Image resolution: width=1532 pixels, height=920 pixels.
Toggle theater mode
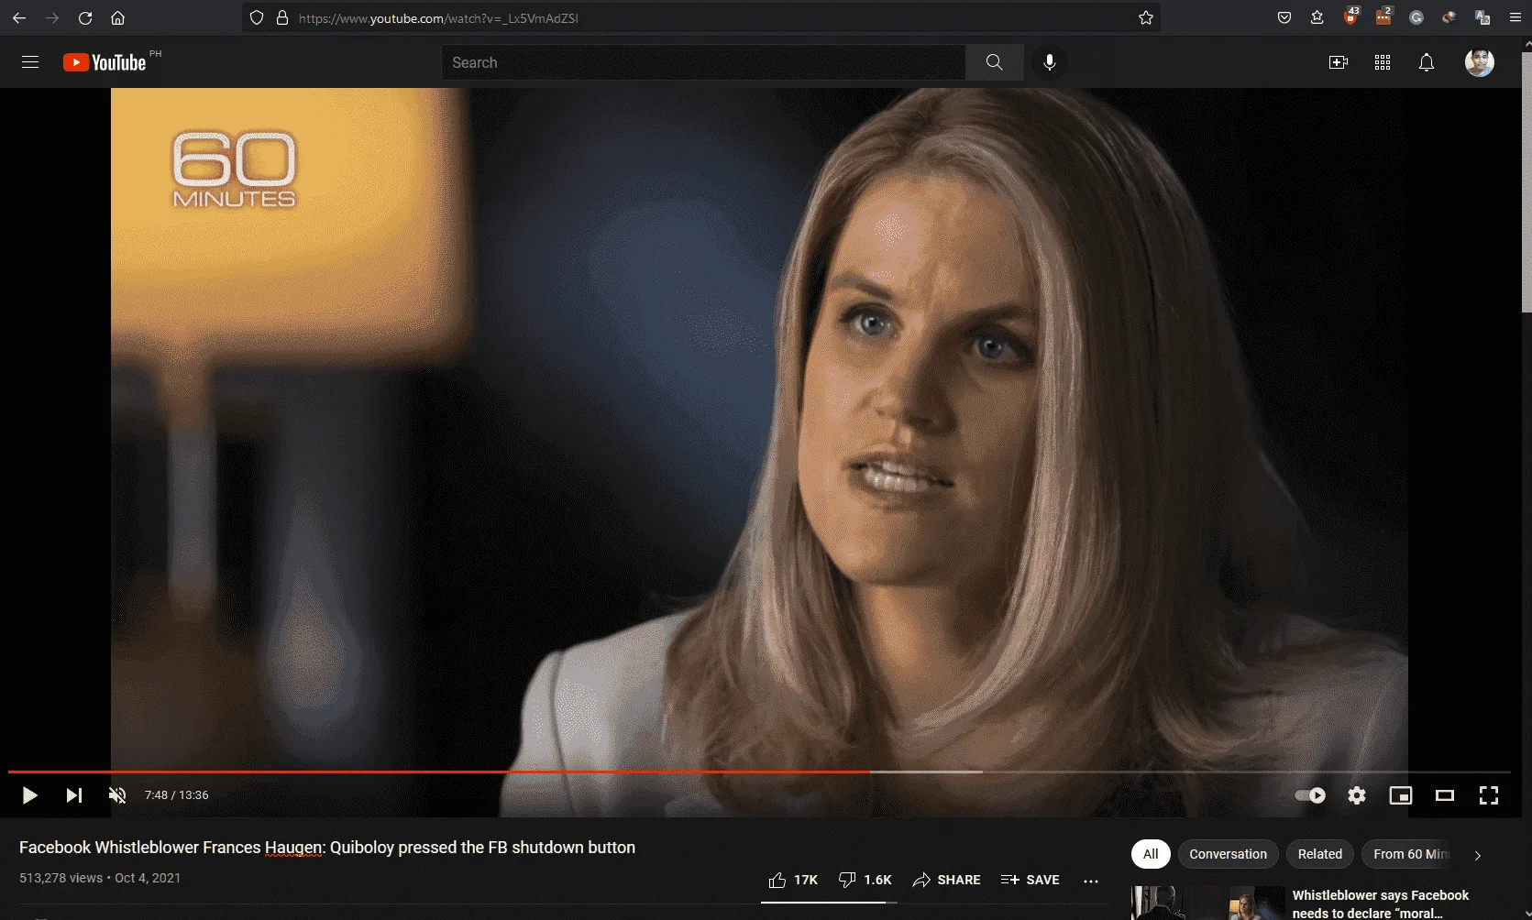1445,795
